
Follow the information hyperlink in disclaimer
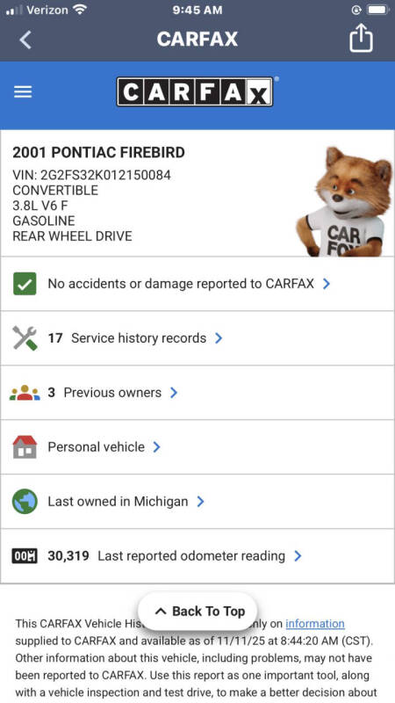pyautogui.click(x=315, y=624)
